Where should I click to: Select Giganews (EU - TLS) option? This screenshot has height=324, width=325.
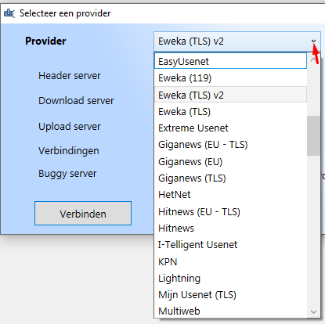point(230,145)
